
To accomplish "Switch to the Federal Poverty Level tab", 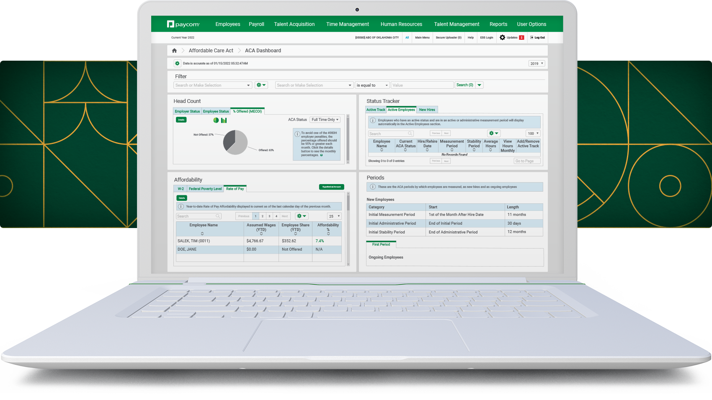I will 205,189.
